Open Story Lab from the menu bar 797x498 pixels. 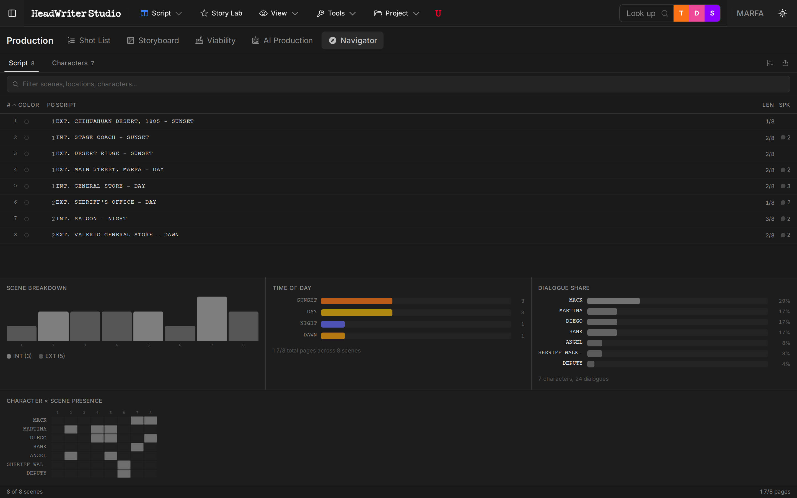[x=221, y=13]
